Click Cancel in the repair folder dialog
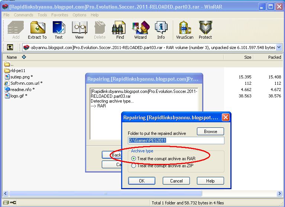 tap(176, 181)
